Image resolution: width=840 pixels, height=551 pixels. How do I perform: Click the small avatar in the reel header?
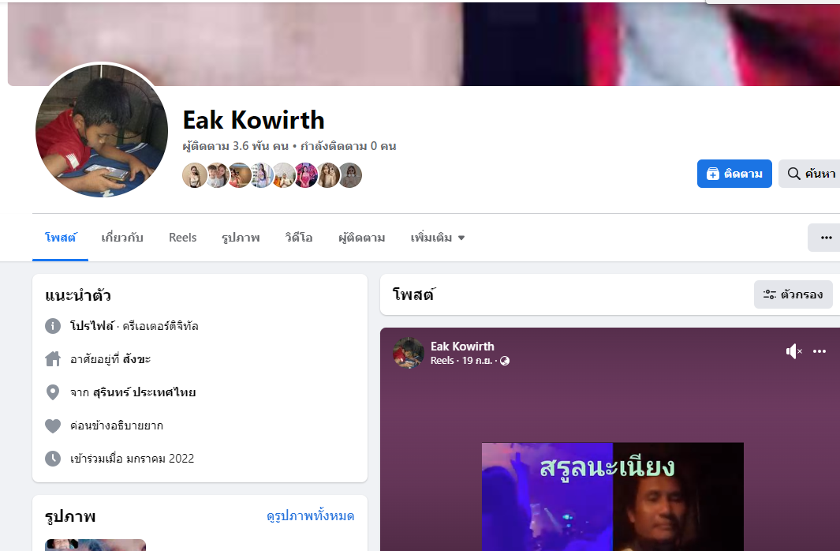click(x=409, y=352)
